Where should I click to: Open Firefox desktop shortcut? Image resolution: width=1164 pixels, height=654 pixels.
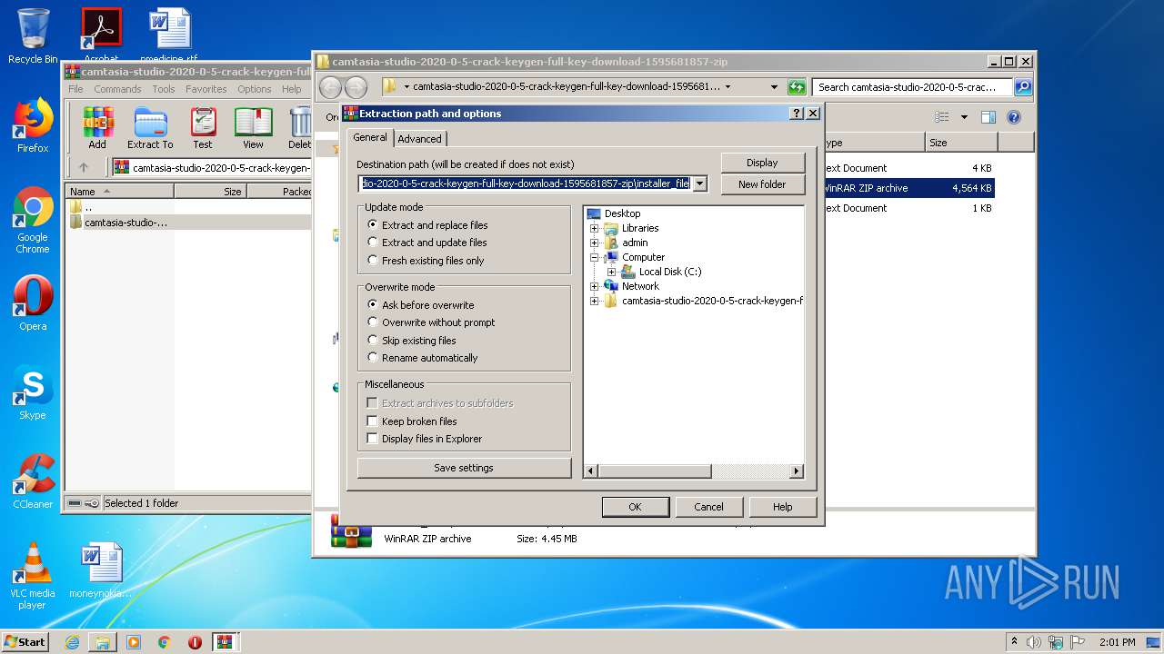pyautogui.click(x=33, y=125)
